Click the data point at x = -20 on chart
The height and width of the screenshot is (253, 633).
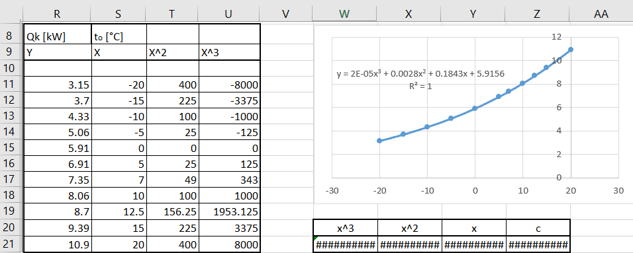tap(379, 141)
